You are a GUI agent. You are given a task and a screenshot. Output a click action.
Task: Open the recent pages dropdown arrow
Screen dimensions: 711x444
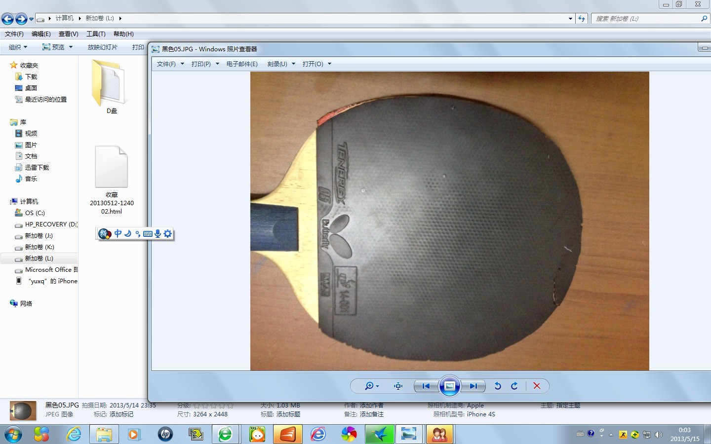(x=32, y=19)
